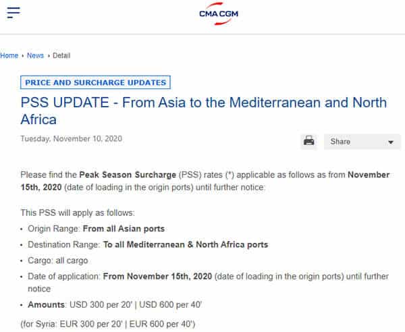405x332 pixels.
Task: Click the CMA CGM logo
Action: click(x=219, y=13)
